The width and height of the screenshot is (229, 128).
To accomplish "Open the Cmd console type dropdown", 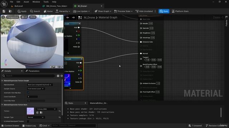I will [44, 126].
